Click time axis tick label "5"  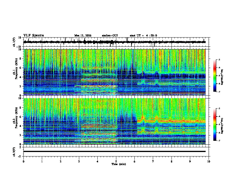pos(116,161)
